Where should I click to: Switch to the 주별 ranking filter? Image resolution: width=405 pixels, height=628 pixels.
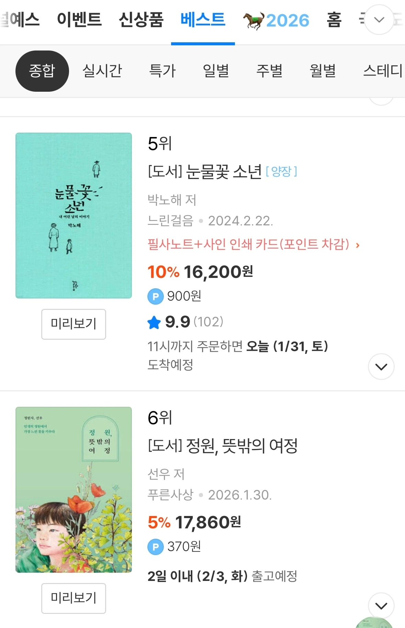270,71
